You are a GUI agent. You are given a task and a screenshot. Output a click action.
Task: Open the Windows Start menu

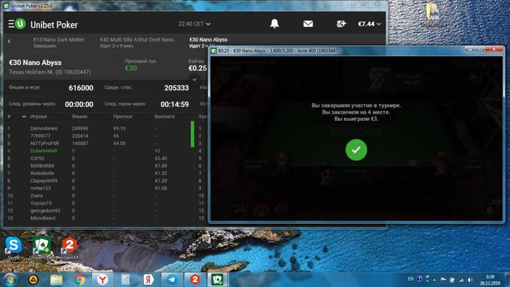tap(9, 280)
